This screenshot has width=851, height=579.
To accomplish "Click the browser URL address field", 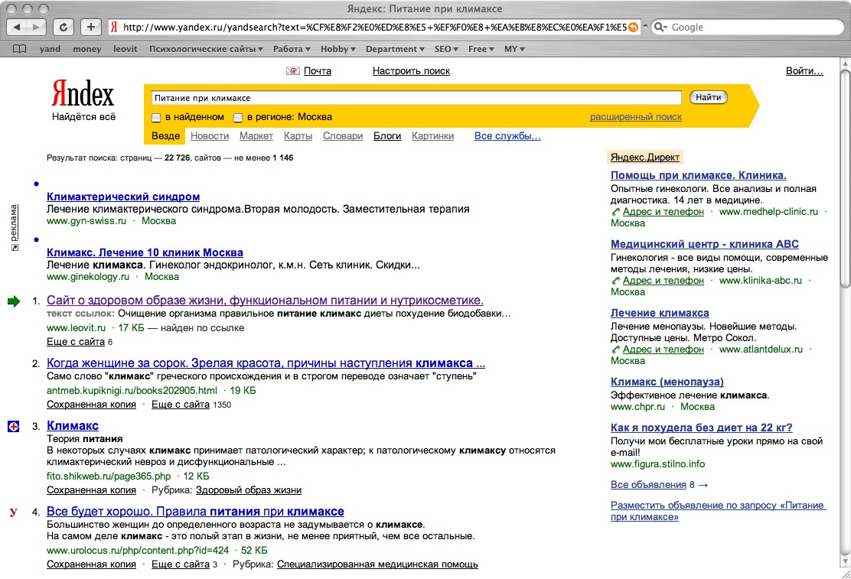I will click(374, 27).
